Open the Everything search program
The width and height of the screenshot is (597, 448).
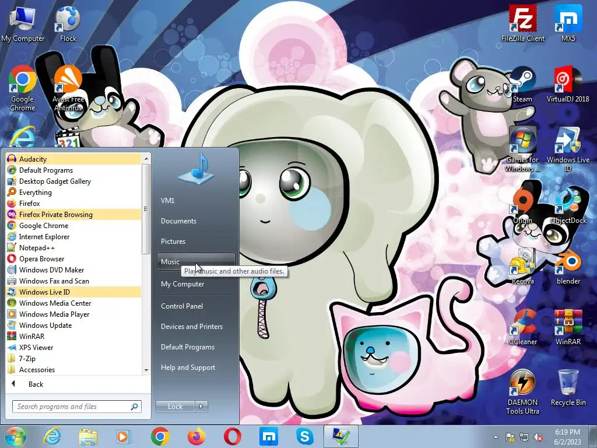pos(73,192)
